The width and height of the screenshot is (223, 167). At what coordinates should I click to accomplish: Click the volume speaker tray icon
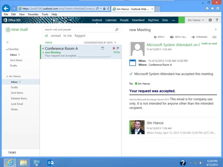point(201,163)
